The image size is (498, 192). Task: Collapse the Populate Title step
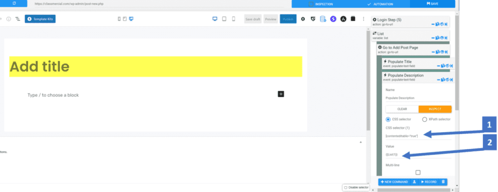(x=438, y=66)
